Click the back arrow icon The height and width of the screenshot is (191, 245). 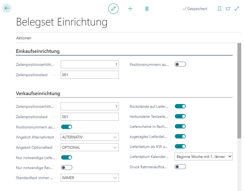click(x=7, y=8)
